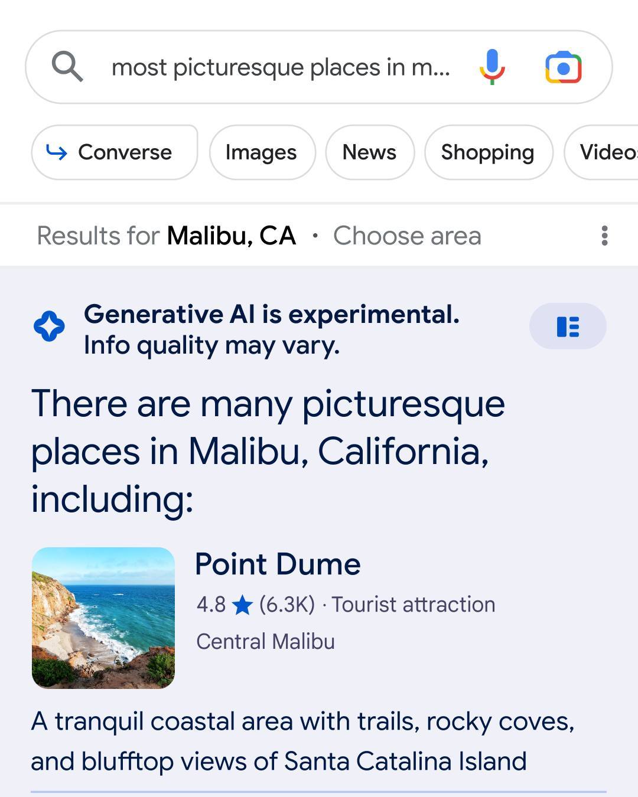Toggle the AI overview layout view

click(567, 326)
